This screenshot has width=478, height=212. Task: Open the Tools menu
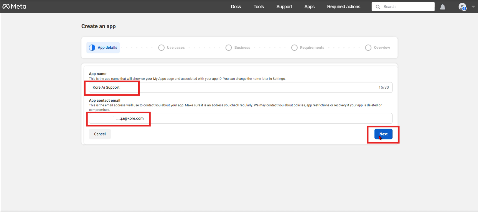[x=259, y=7]
